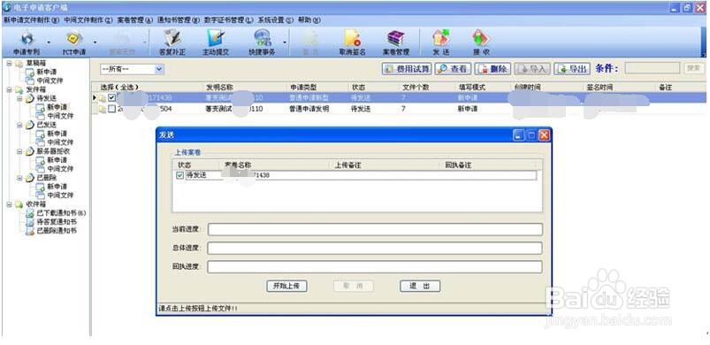Click the 删除 button
Viewport: 710px width, 345px height.
[492, 69]
